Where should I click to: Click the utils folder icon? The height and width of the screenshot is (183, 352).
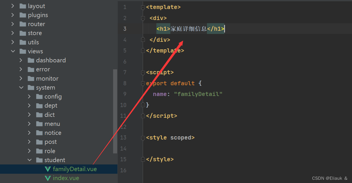pyautogui.click(x=23, y=42)
